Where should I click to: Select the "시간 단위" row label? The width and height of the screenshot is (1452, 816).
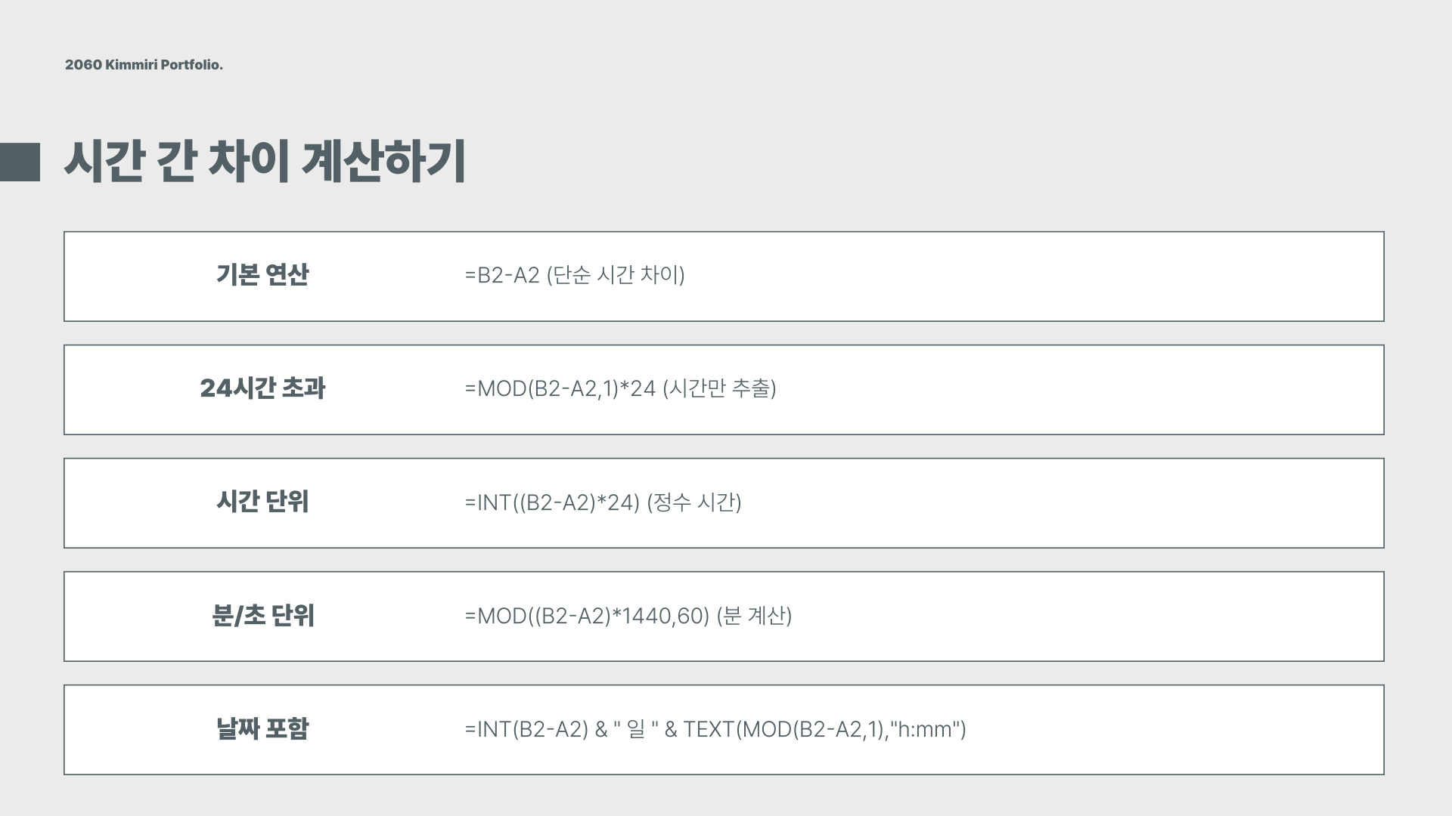coord(262,502)
